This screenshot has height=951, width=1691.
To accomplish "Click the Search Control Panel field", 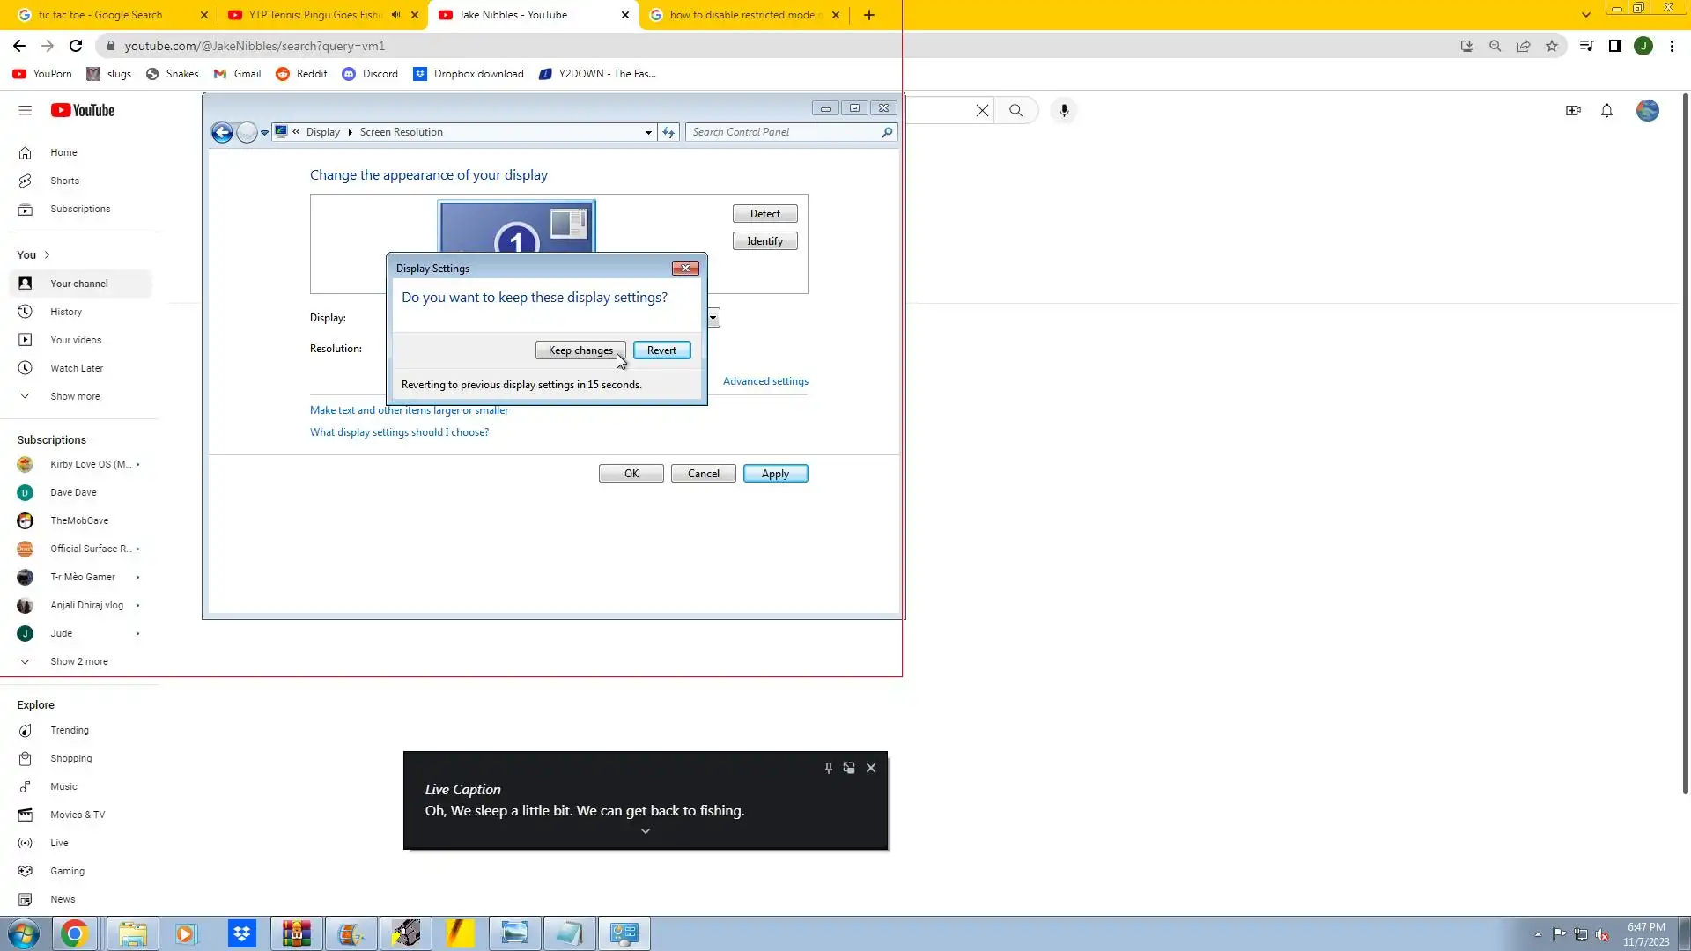I will [x=784, y=132].
